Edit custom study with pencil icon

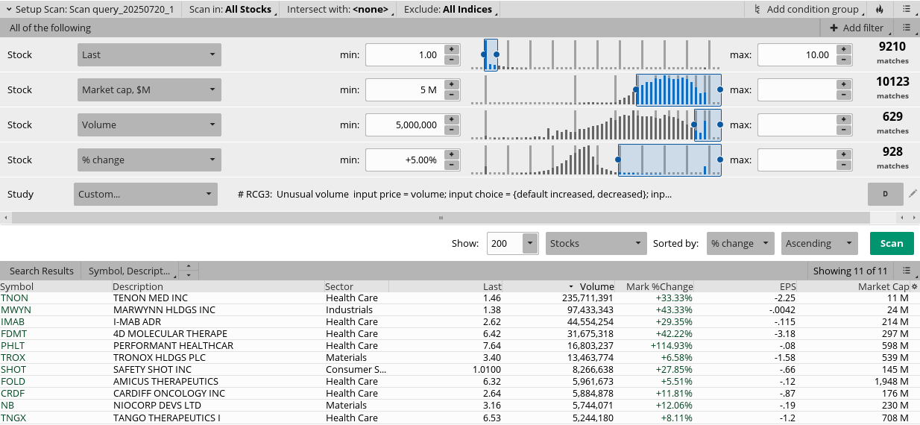click(x=913, y=194)
